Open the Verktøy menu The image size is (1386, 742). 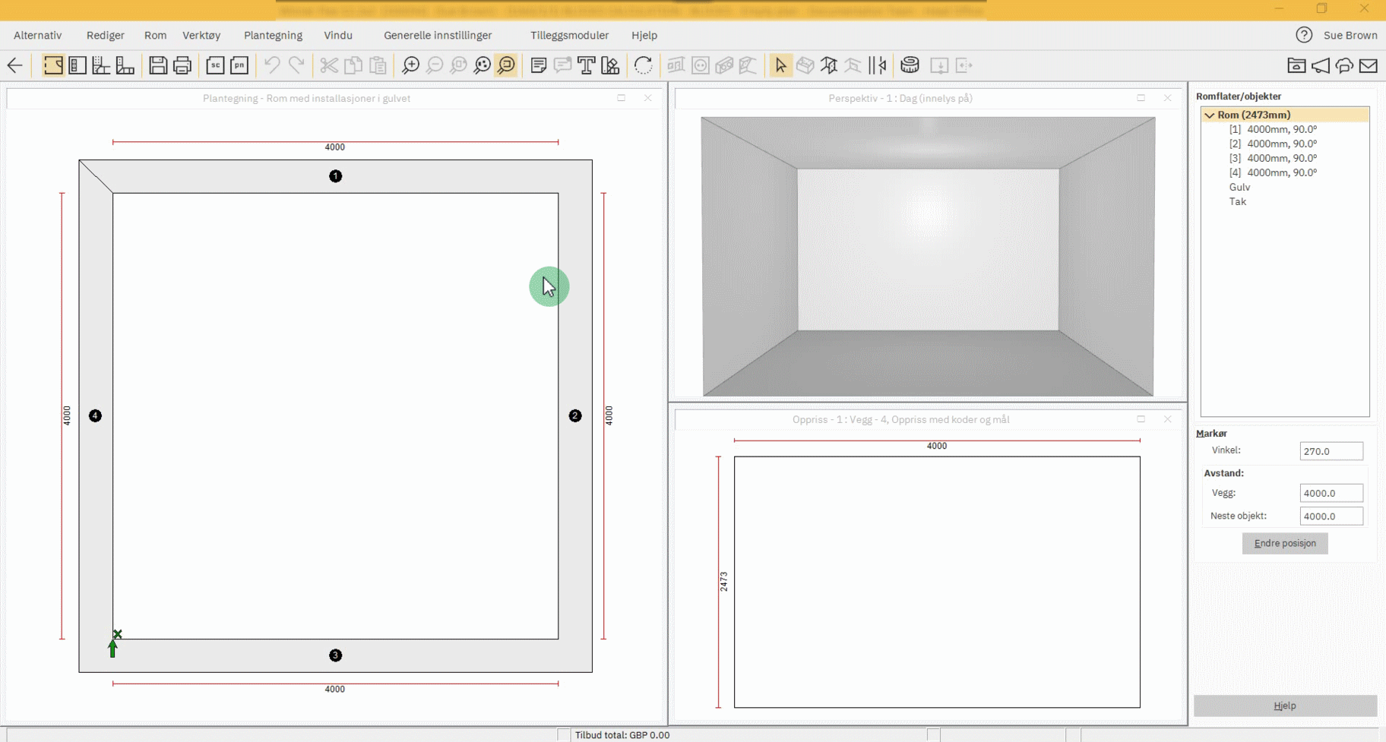tap(201, 35)
